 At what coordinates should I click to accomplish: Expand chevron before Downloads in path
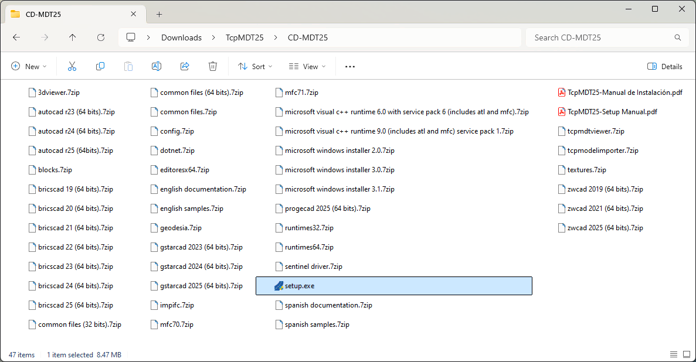tap(149, 37)
